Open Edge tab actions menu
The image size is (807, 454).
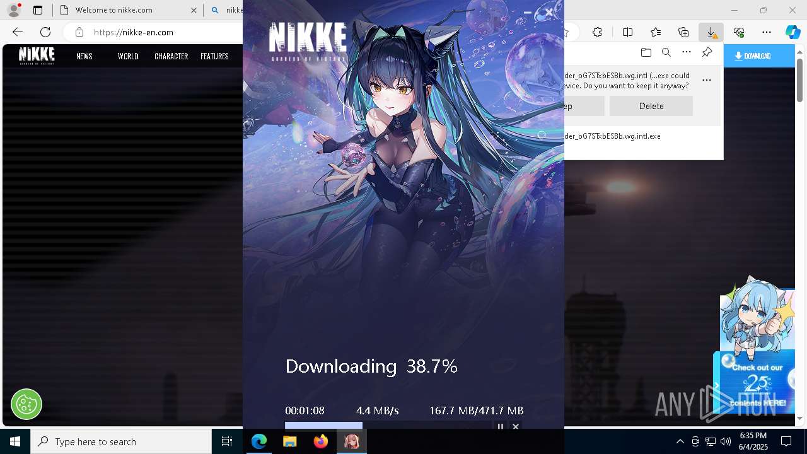pyautogui.click(x=38, y=10)
